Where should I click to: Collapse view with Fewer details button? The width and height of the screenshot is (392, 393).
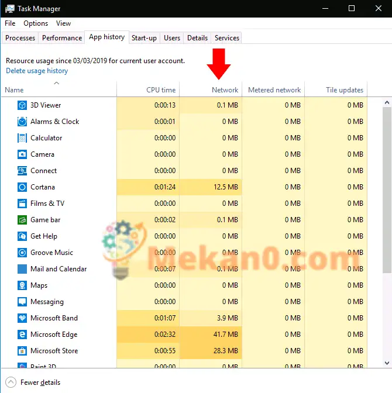coord(33,382)
